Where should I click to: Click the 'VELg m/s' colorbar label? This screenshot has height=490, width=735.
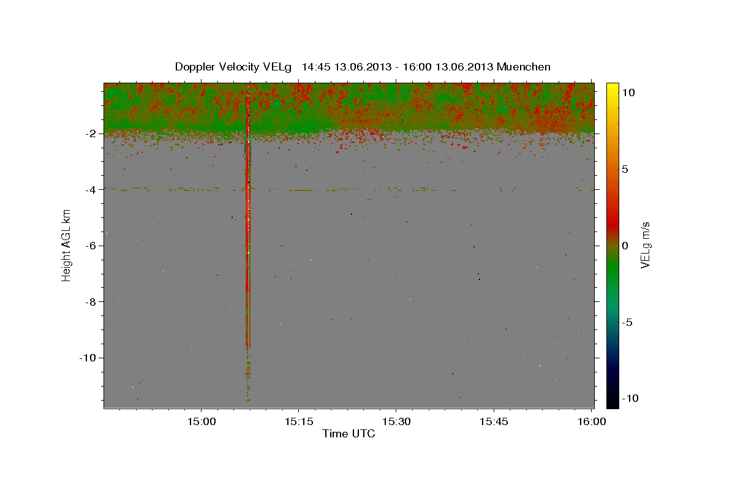[x=645, y=245]
